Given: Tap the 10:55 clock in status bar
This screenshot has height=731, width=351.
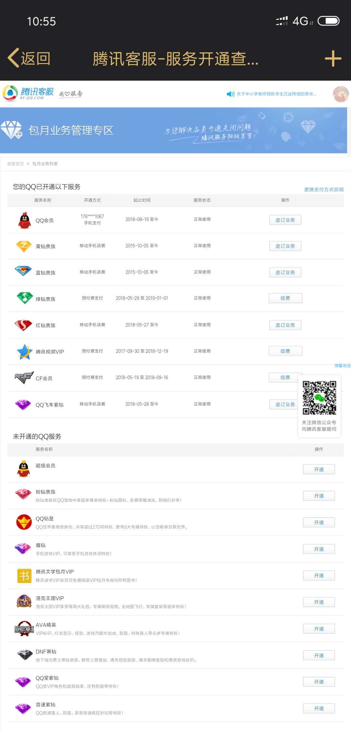Looking at the screenshot, I should pos(41,21).
